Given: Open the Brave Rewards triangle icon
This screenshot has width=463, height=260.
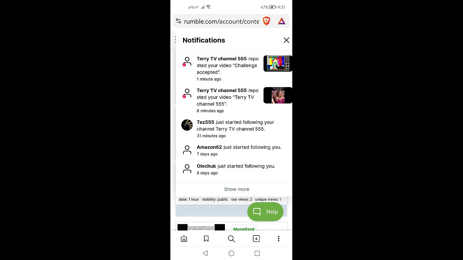Looking at the screenshot, I should coord(281,21).
